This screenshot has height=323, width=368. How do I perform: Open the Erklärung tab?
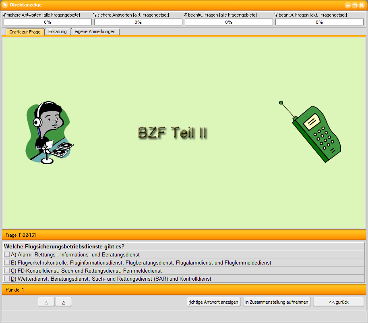(x=58, y=31)
